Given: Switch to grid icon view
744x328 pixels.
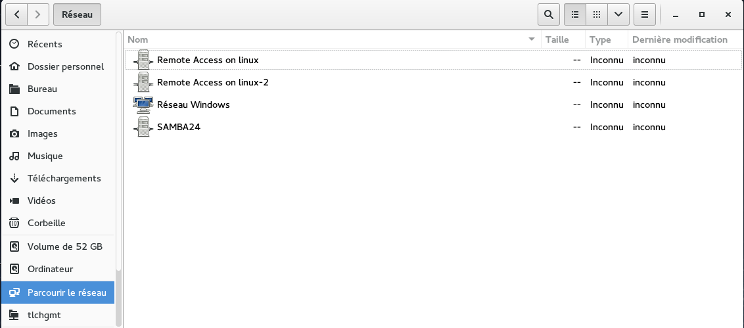Looking at the screenshot, I should click(x=596, y=14).
